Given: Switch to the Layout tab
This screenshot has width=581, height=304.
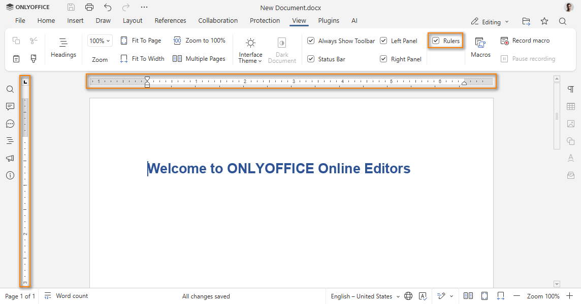Looking at the screenshot, I should coord(133,21).
